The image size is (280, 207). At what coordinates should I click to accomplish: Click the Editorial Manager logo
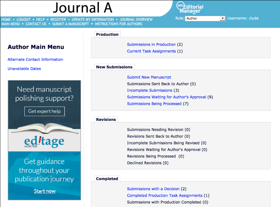[x=190, y=8]
